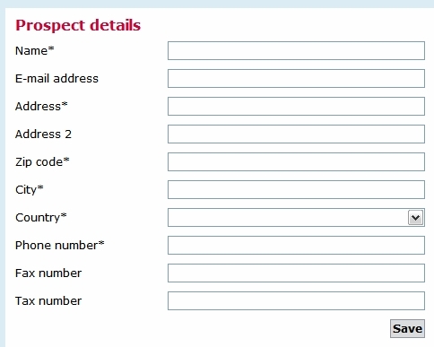Image resolution: width=434 pixels, height=347 pixels.
Task: Click the "Tax number" label text
Action: point(48,301)
